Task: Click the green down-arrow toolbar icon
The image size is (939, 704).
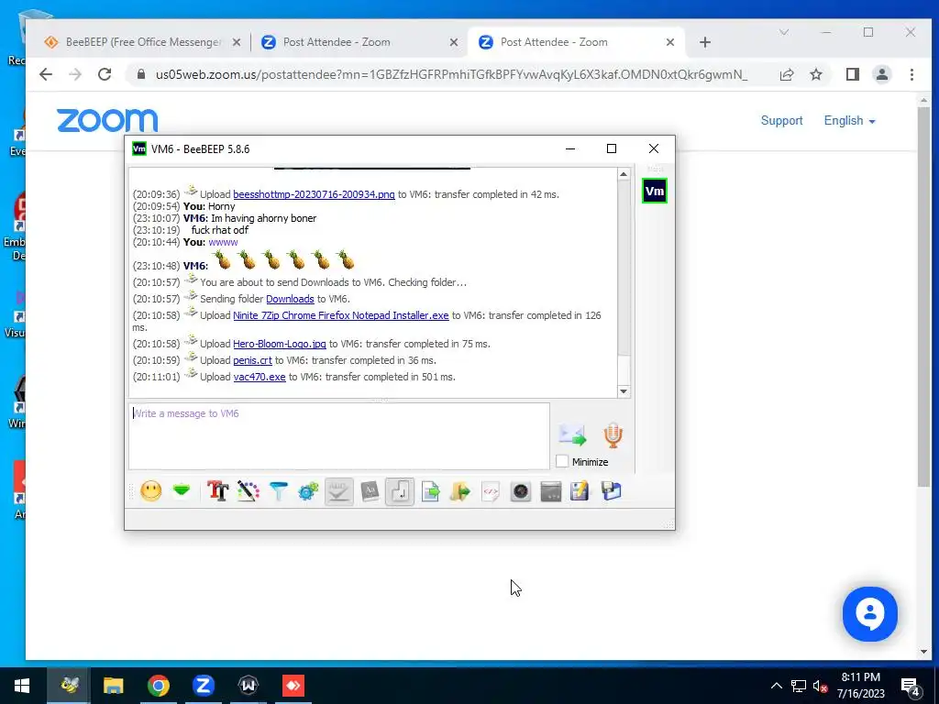Action: (x=182, y=491)
